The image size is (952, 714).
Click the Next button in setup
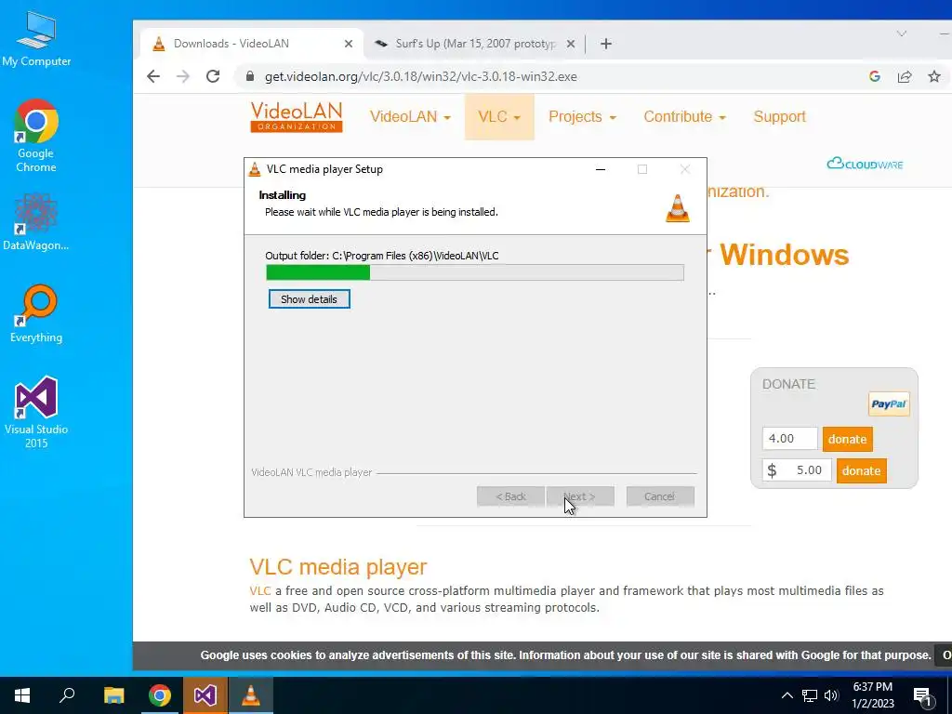[580, 496]
